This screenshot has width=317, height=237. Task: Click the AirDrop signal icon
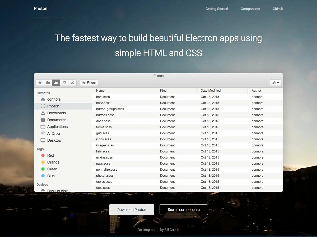[x=43, y=134]
